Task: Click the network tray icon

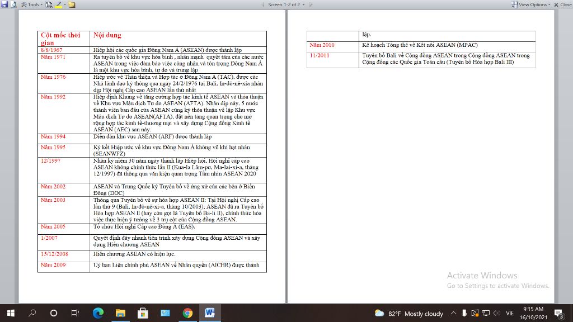Action: click(x=486, y=313)
